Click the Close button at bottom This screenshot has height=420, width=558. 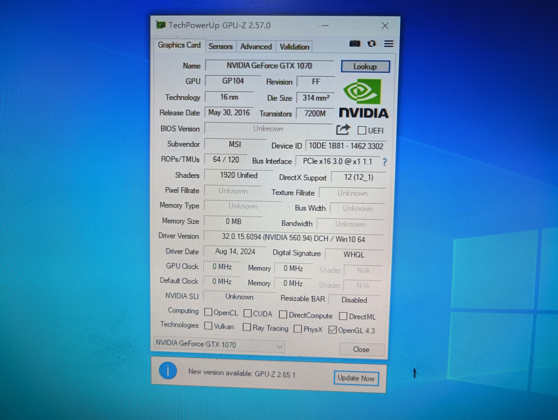(361, 349)
